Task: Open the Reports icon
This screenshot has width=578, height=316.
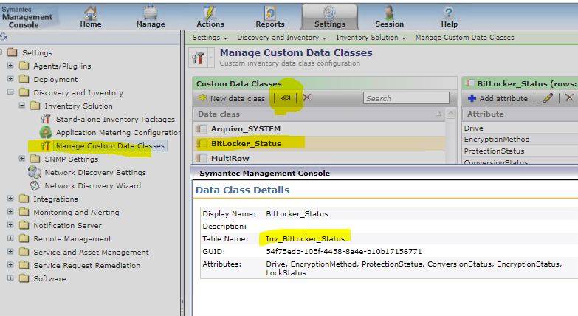Action: click(270, 13)
